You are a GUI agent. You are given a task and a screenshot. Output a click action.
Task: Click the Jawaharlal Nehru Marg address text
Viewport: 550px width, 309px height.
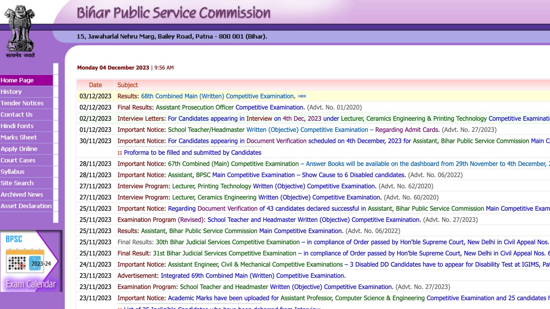click(172, 36)
